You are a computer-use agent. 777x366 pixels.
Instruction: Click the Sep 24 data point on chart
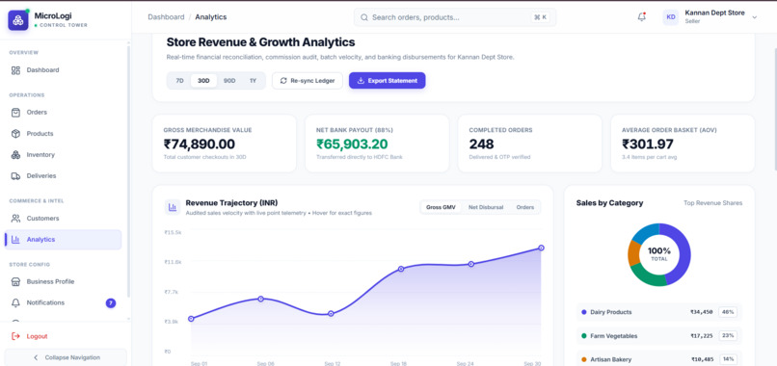tap(471, 264)
